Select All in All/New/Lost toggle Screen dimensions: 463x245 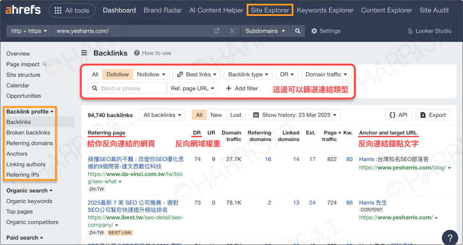[x=200, y=115]
